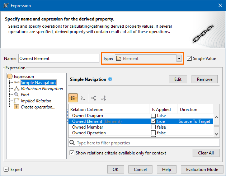The width and height of the screenshot is (226, 176).
Task: Uncheck Show relations criteria only for context
Action: tap(72, 153)
